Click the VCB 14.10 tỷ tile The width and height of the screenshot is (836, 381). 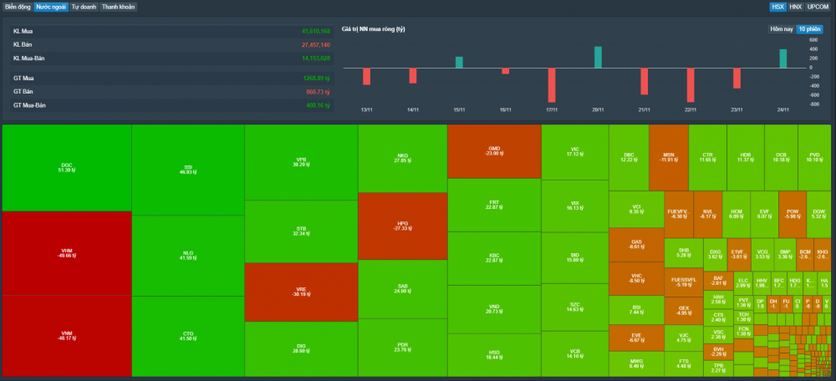click(575, 353)
